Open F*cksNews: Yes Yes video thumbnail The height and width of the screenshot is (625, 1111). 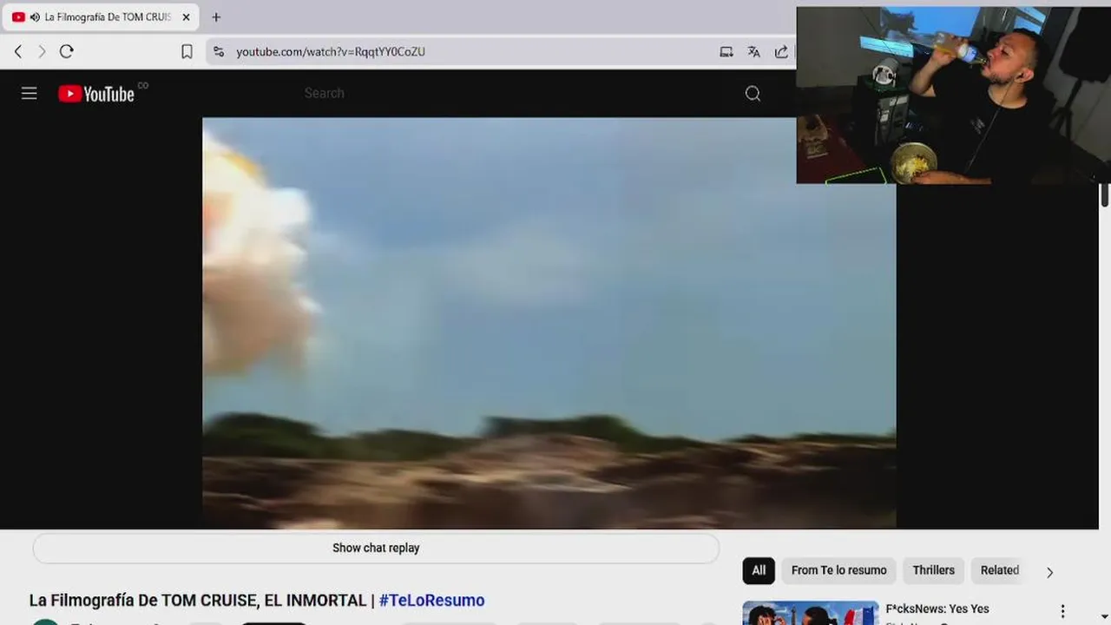point(811,613)
